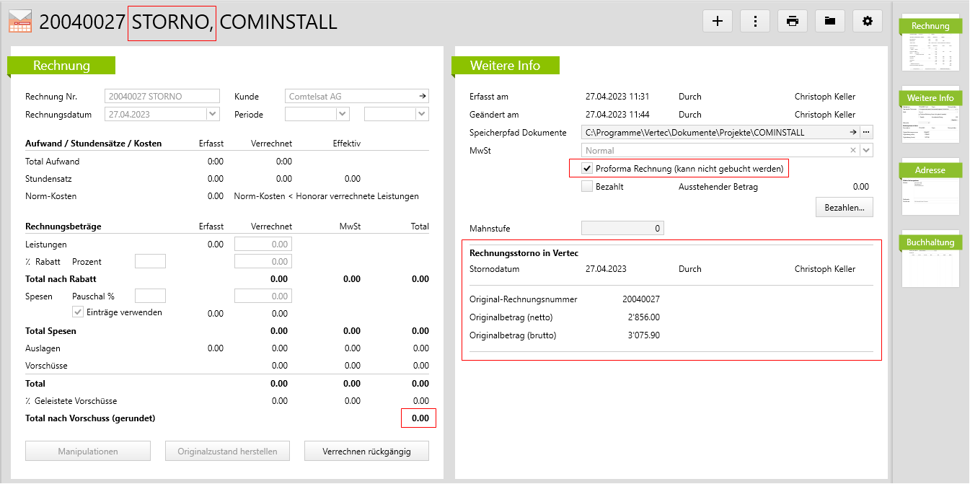Clear the MwSt field with the X icon
This screenshot has height=484, width=970.
853,151
